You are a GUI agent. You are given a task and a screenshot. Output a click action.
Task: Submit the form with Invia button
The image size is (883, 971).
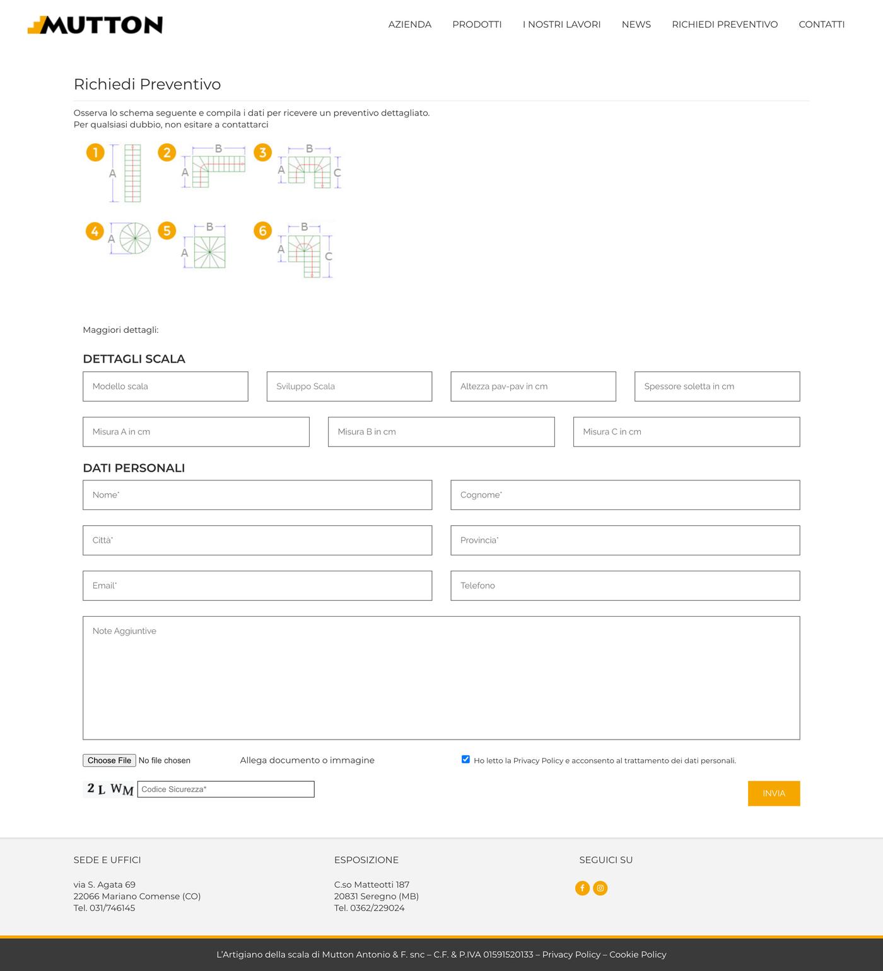774,793
